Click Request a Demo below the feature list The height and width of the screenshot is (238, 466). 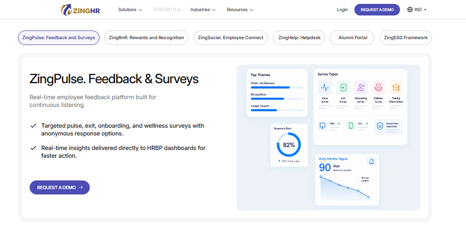(x=59, y=187)
